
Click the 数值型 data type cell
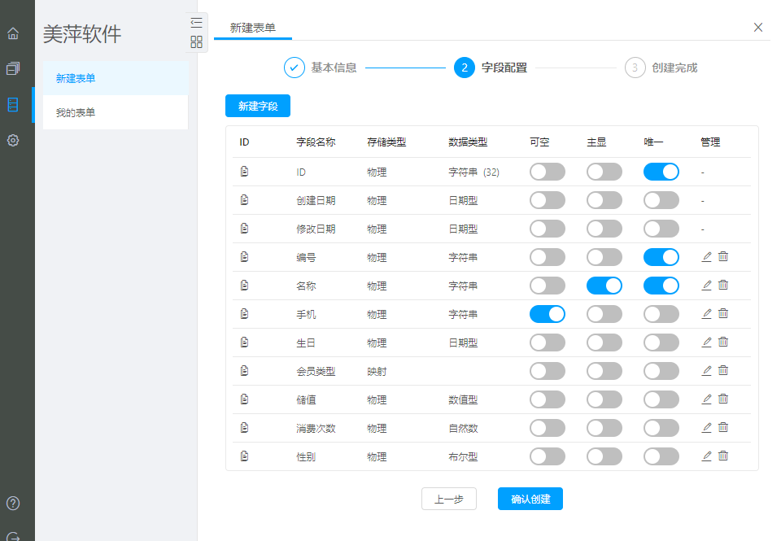[463, 399]
